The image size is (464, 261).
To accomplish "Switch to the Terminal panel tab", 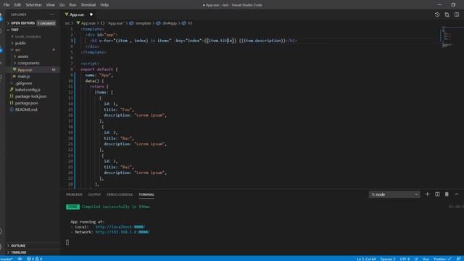I will point(146,194).
